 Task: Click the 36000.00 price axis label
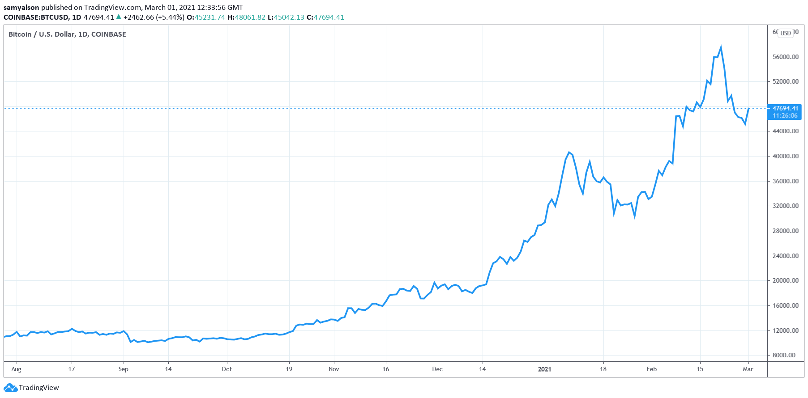click(x=786, y=181)
